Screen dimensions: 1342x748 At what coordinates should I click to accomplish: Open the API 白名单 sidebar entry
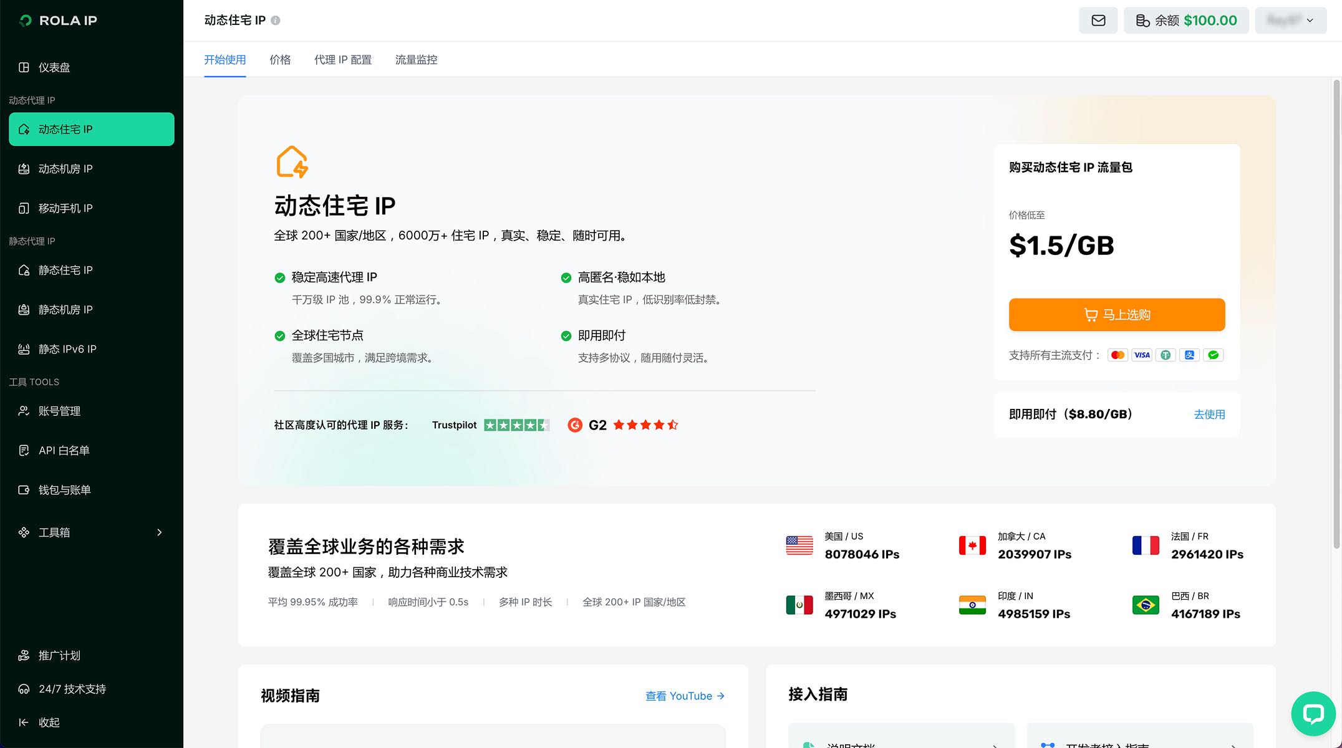click(64, 451)
